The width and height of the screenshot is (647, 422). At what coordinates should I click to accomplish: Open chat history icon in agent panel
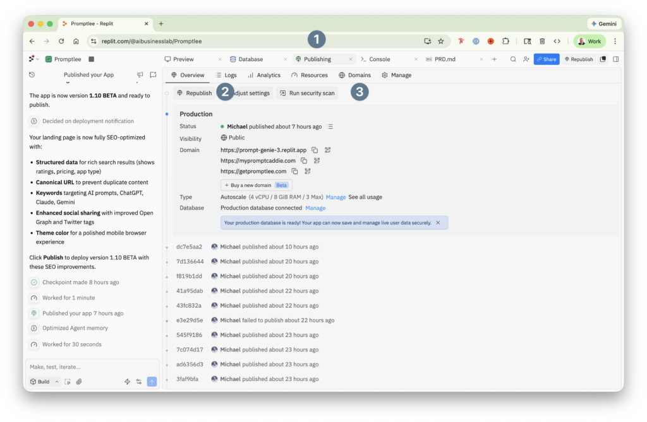coord(32,74)
